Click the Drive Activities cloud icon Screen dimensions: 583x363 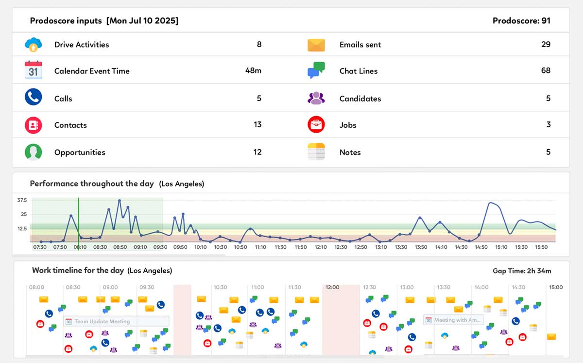[33, 44]
